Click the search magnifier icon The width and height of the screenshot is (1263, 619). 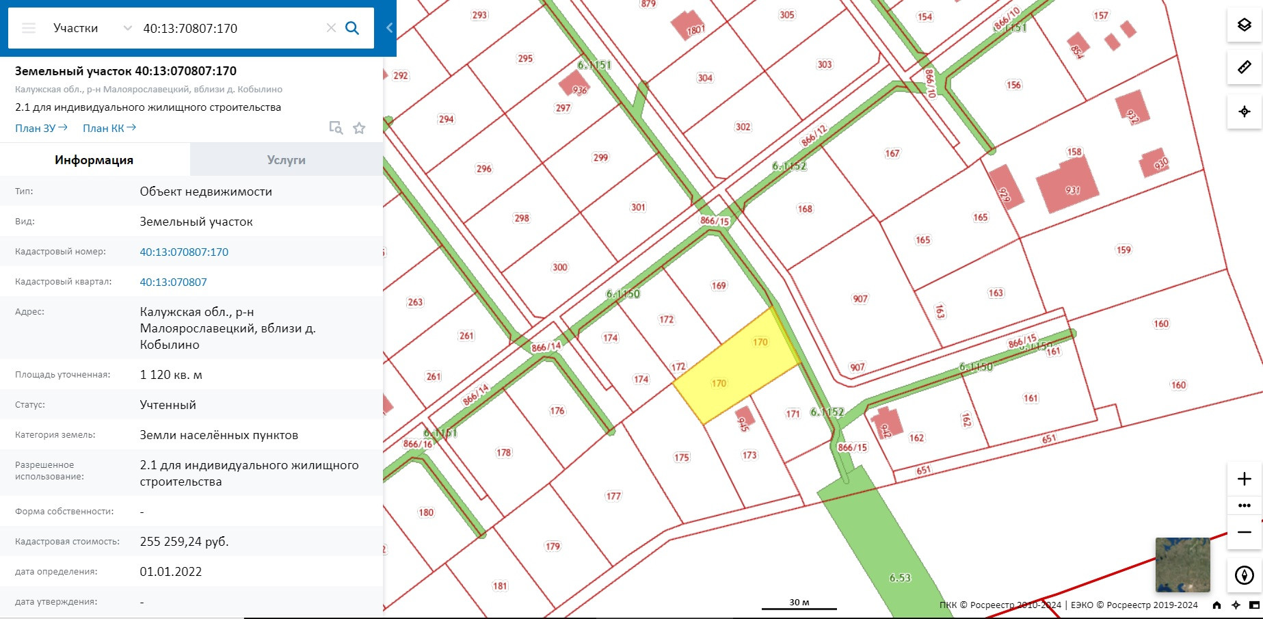pyautogui.click(x=352, y=28)
